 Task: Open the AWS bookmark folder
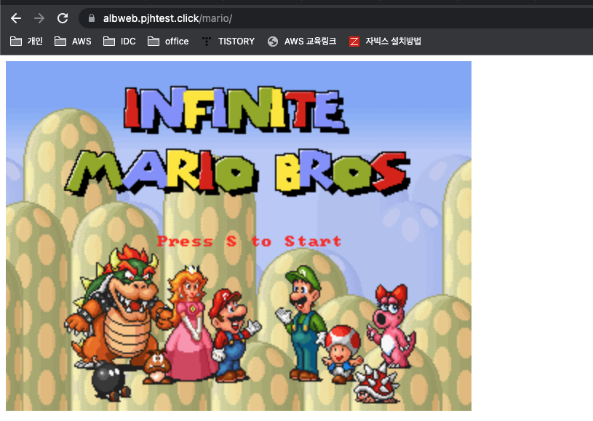[73, 42]
